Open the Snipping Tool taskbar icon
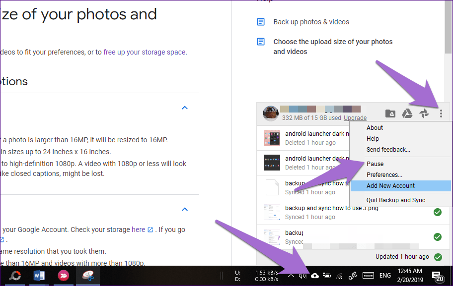This screenshot has width=453, height=286. [88, 276]
